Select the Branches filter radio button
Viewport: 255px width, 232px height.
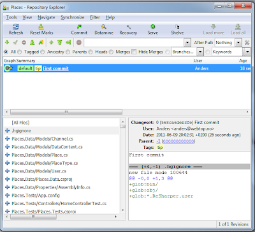(x=168, y=52)
